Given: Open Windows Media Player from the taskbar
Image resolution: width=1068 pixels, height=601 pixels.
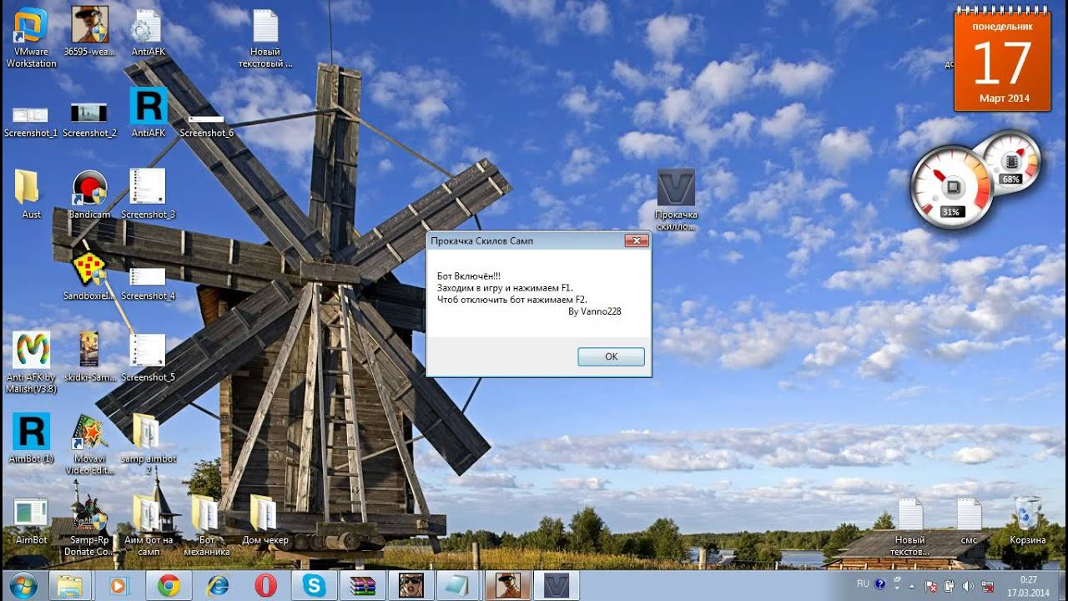Looking at the screenshot, I should pyautogui.click(x=118, y=585).
